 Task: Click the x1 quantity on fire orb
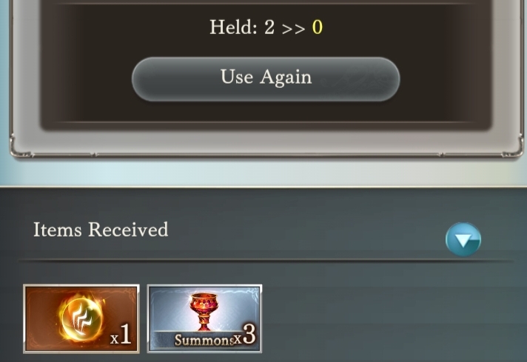pos(121,335)
